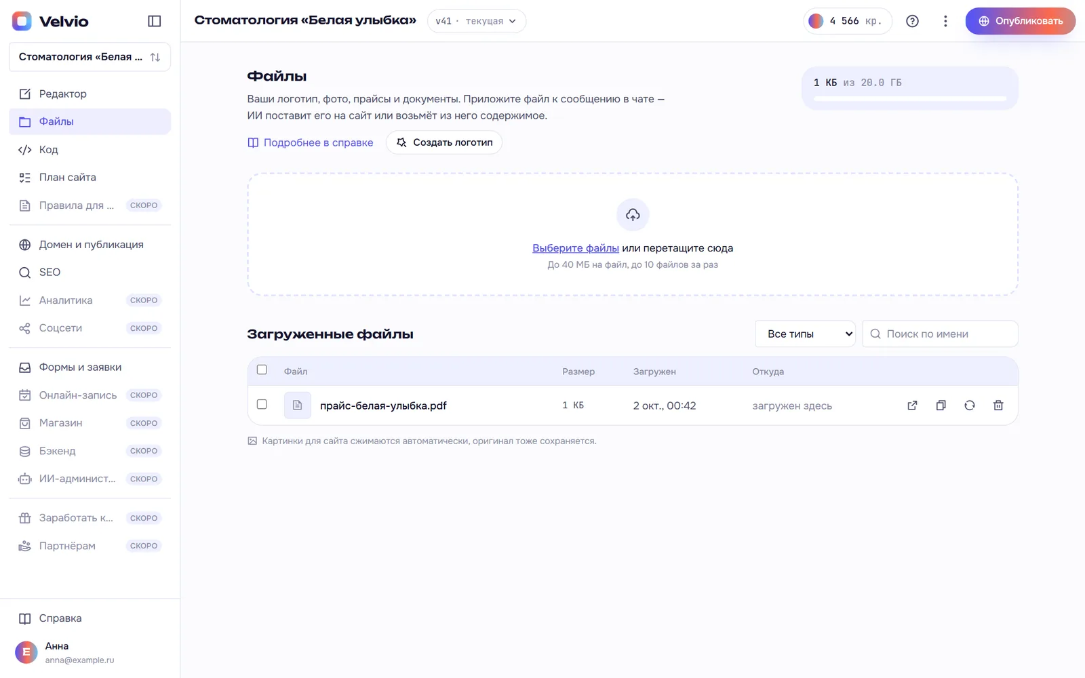Follow the Подробнее в справке link
This screenshot has width=1085, height=678.
coord(311,142)
